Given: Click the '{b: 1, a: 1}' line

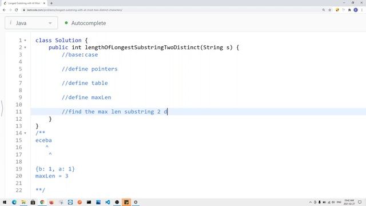Looking at the screenshot, I should tap(55, 169).
